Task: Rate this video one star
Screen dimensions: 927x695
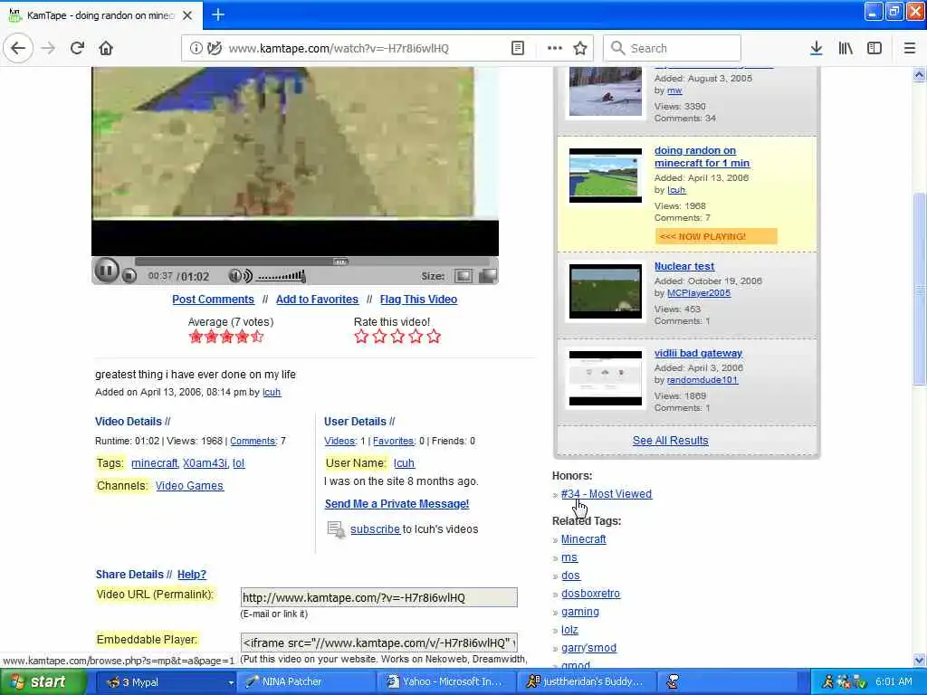Action: click(361, 337)
